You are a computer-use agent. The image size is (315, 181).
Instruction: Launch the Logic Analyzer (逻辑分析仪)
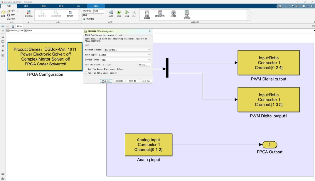[x=160, y=14]
